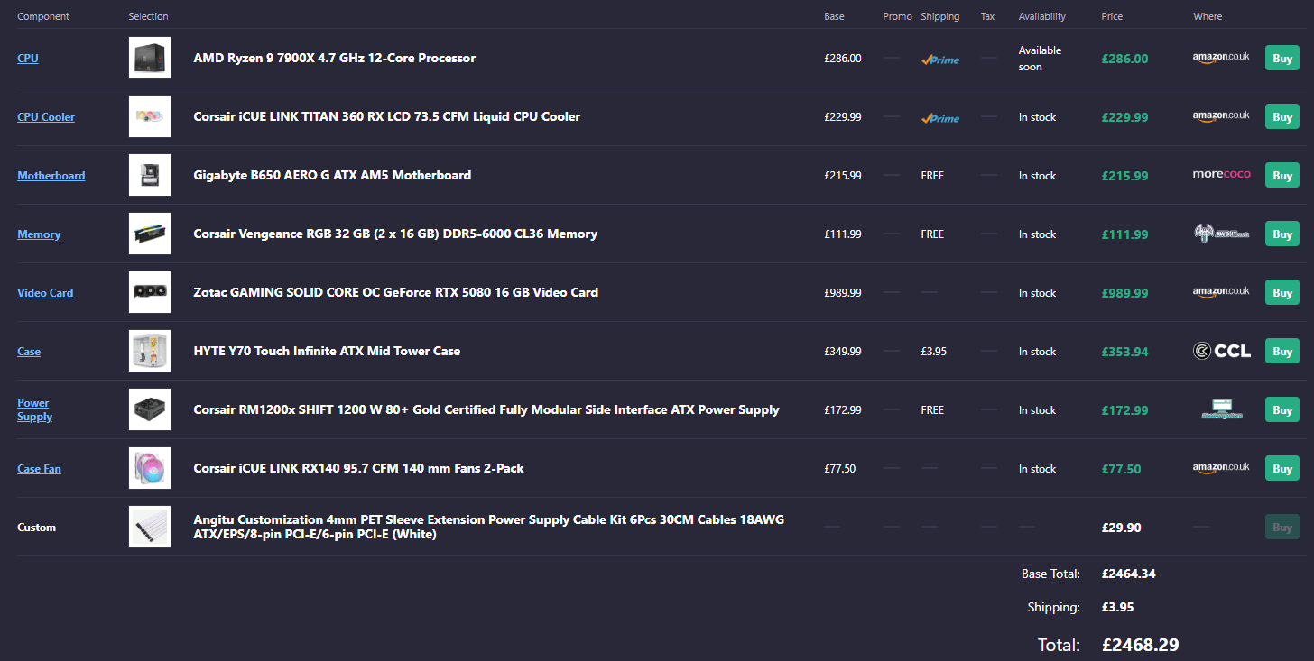
Task: Buy the Gigabyte B650 AERO G motherboard
Action: [x=1282, y=175]
